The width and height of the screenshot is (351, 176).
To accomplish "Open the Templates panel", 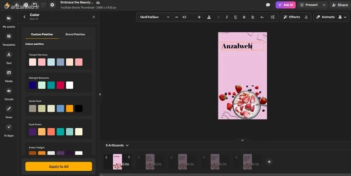I will click(9, 40).
